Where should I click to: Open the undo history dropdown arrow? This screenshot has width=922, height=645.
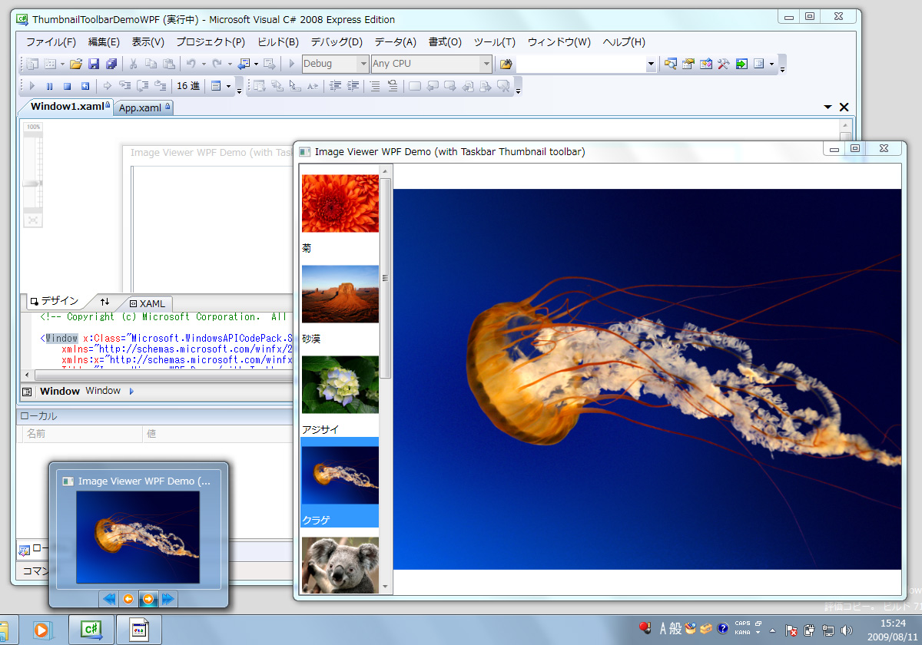pos(202,64)
